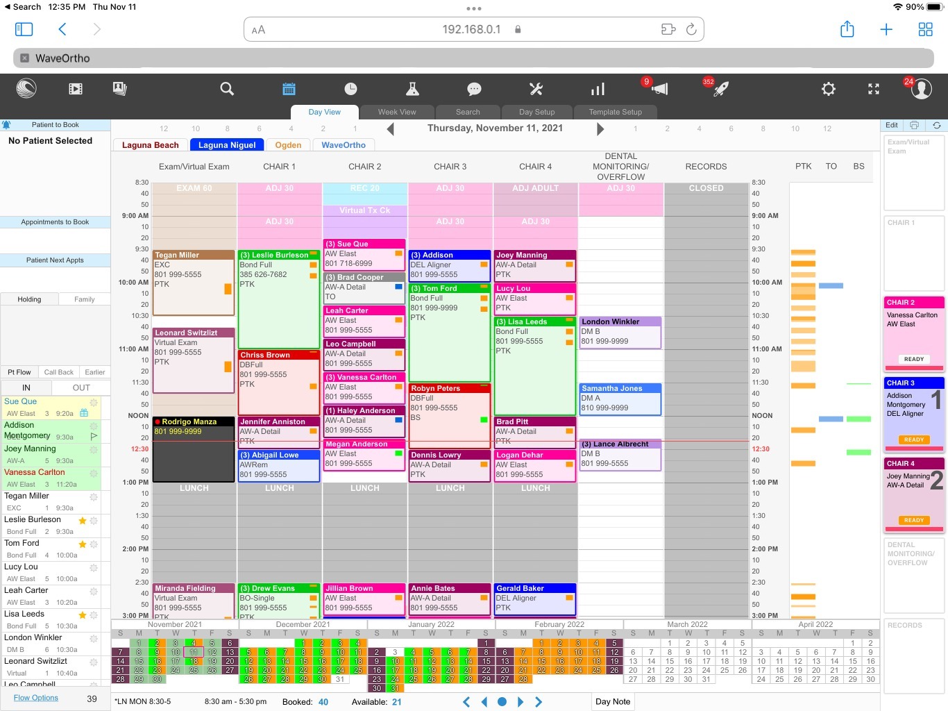This screenshot has width=948, height=711.
Task: Open the megaphone announcements icon
Action: coord(660,89)
